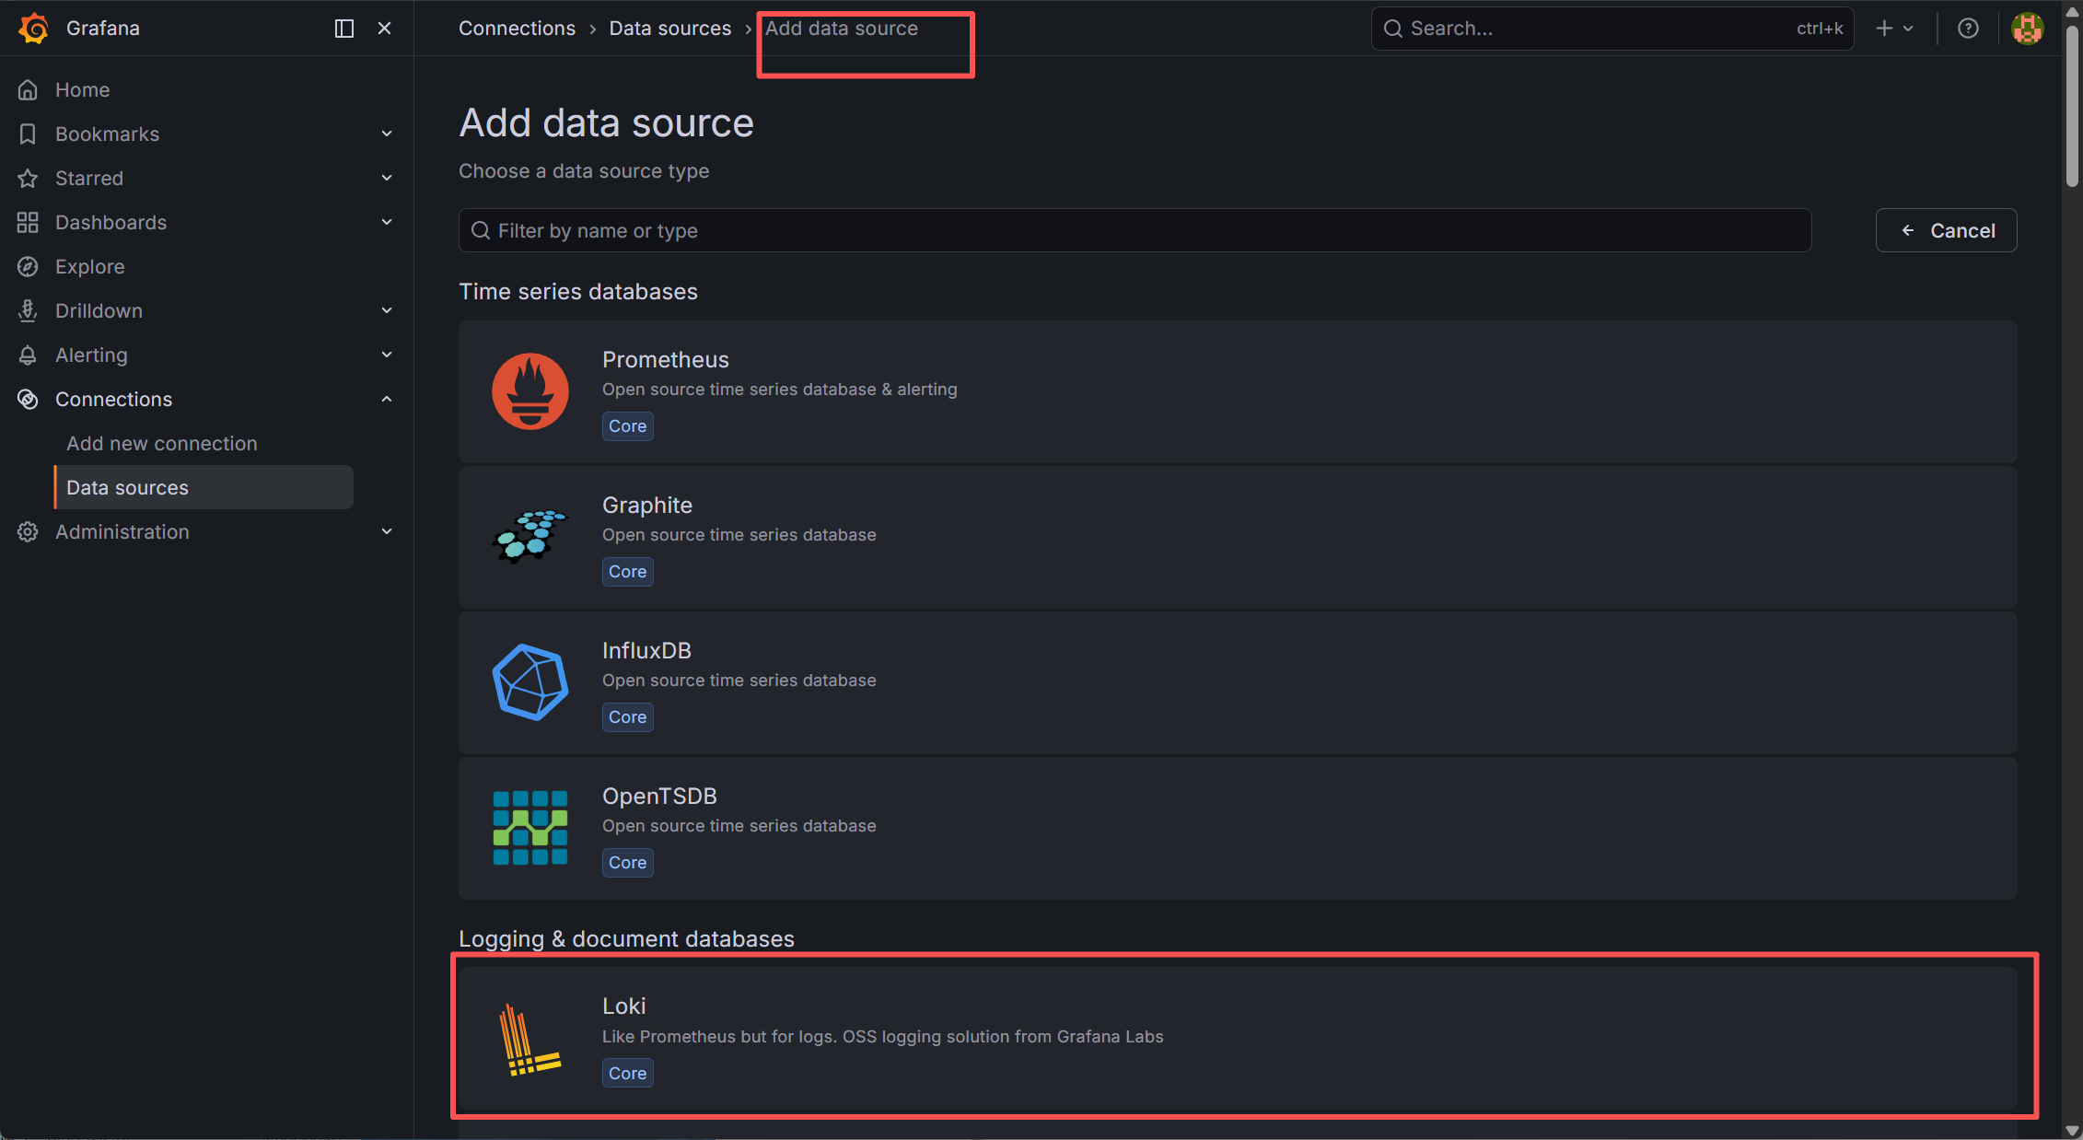Viewport: 2083px width, 1140px height.
Task: Open Bookmarks in the sidebar
Action: (x=107, y=134)
